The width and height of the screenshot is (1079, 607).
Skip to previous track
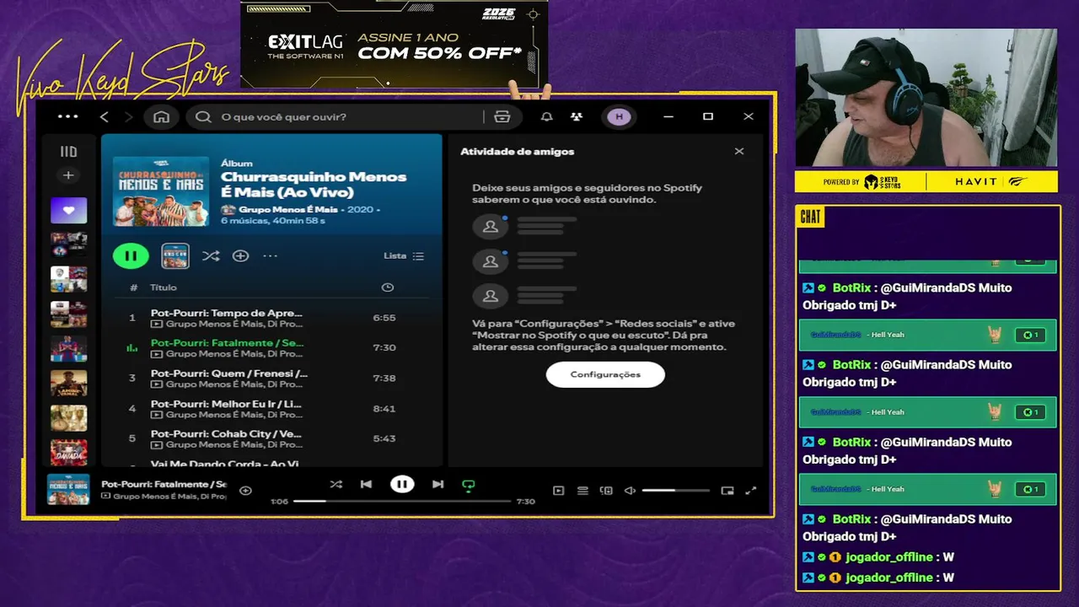pos(366,484)
